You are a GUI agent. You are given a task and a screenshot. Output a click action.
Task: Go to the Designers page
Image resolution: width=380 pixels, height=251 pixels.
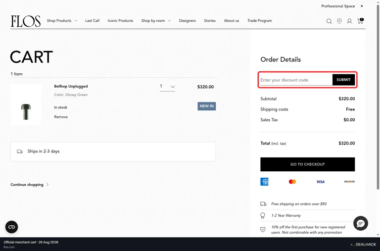(188, 21)
